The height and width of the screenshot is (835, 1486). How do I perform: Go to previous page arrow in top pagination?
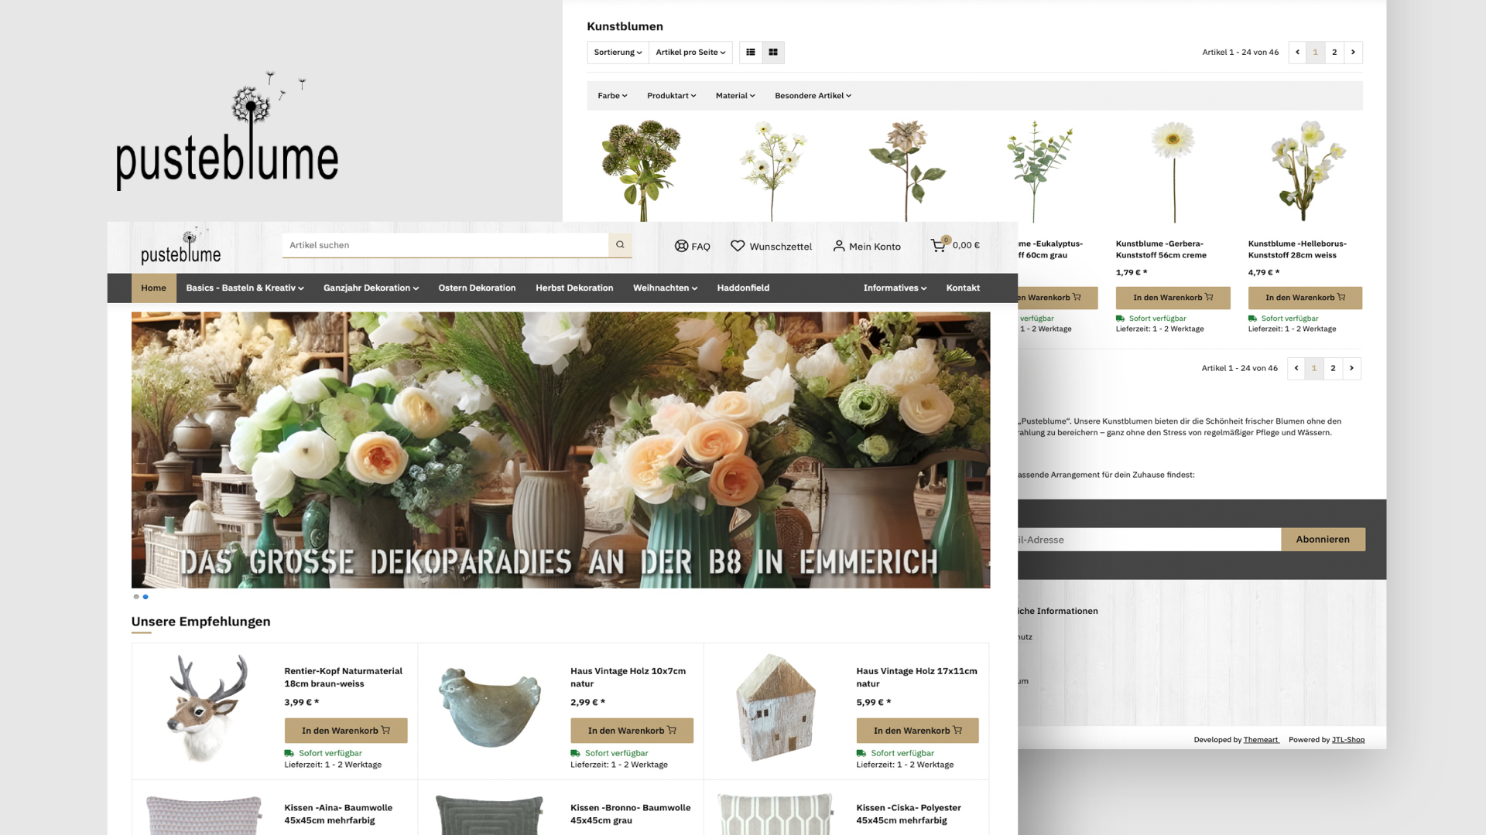[1297, 53]
